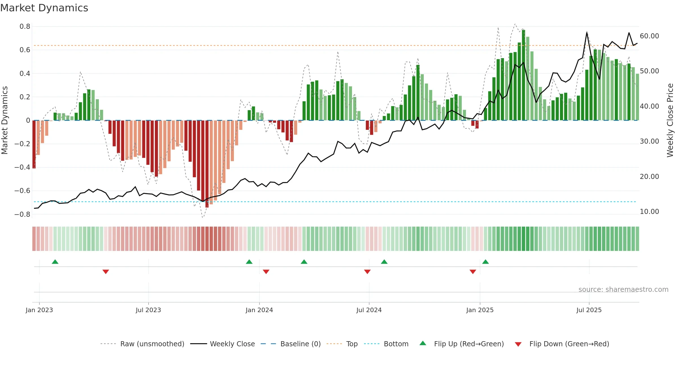Image resolution: width=678 pixels, height=381 pixels.
Task: Click the tallest green bar above the Top line
Action: tap(523, 75)
